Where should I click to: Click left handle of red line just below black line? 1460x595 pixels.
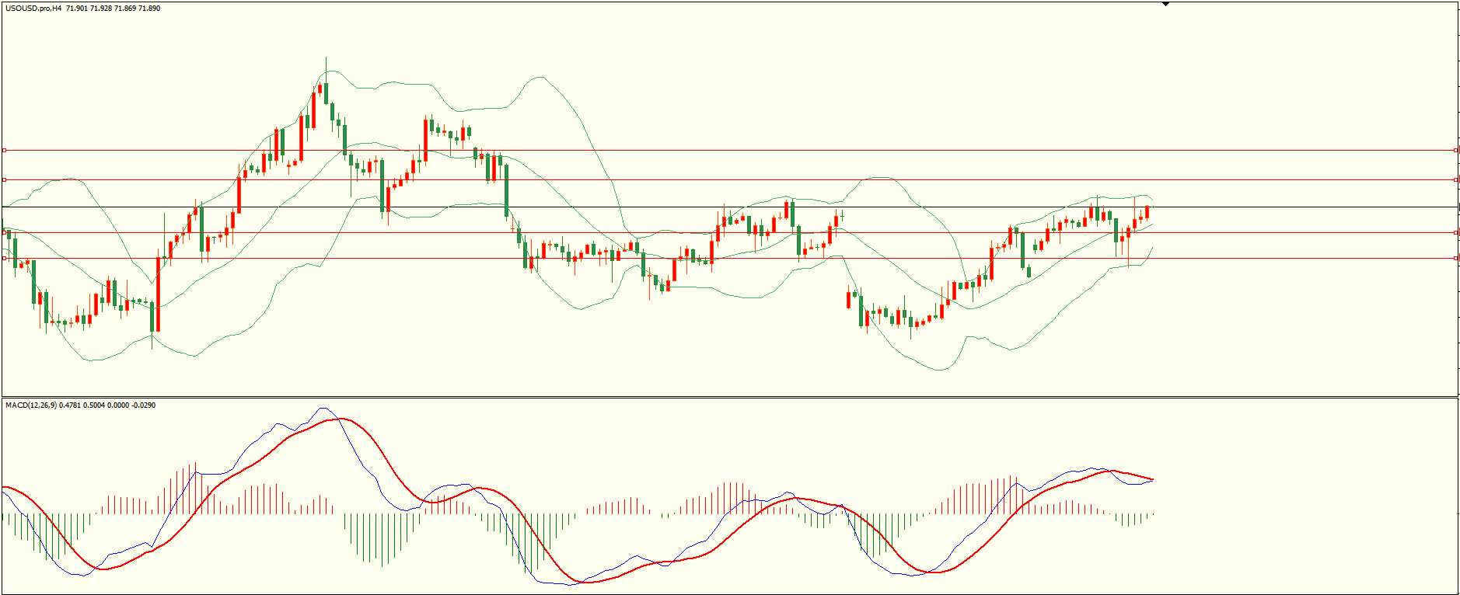4,232
